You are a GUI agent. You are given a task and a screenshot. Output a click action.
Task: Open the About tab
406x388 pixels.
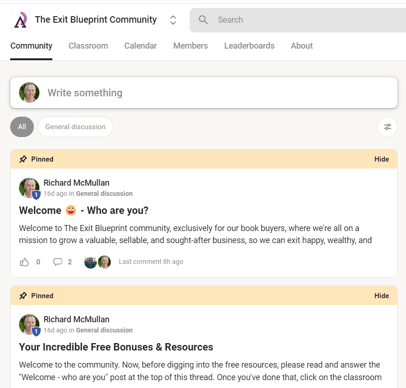click(302, 46)
